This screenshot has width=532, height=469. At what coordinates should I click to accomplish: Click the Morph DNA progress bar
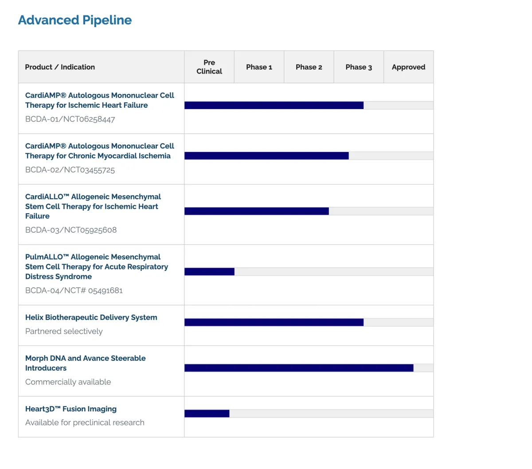coord(309,368)
